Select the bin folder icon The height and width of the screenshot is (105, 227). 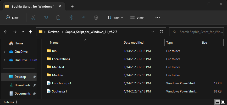(x=49, y=51)
